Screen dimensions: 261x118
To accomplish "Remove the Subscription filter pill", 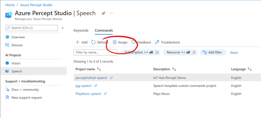I will tap(157, 52).
